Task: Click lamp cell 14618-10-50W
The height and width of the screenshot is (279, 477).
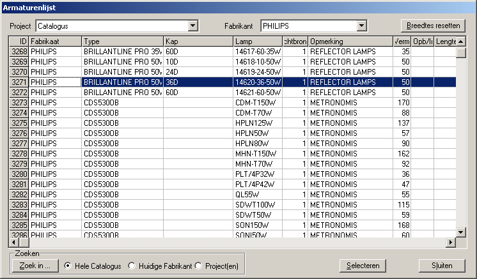Action: [258, 62]
